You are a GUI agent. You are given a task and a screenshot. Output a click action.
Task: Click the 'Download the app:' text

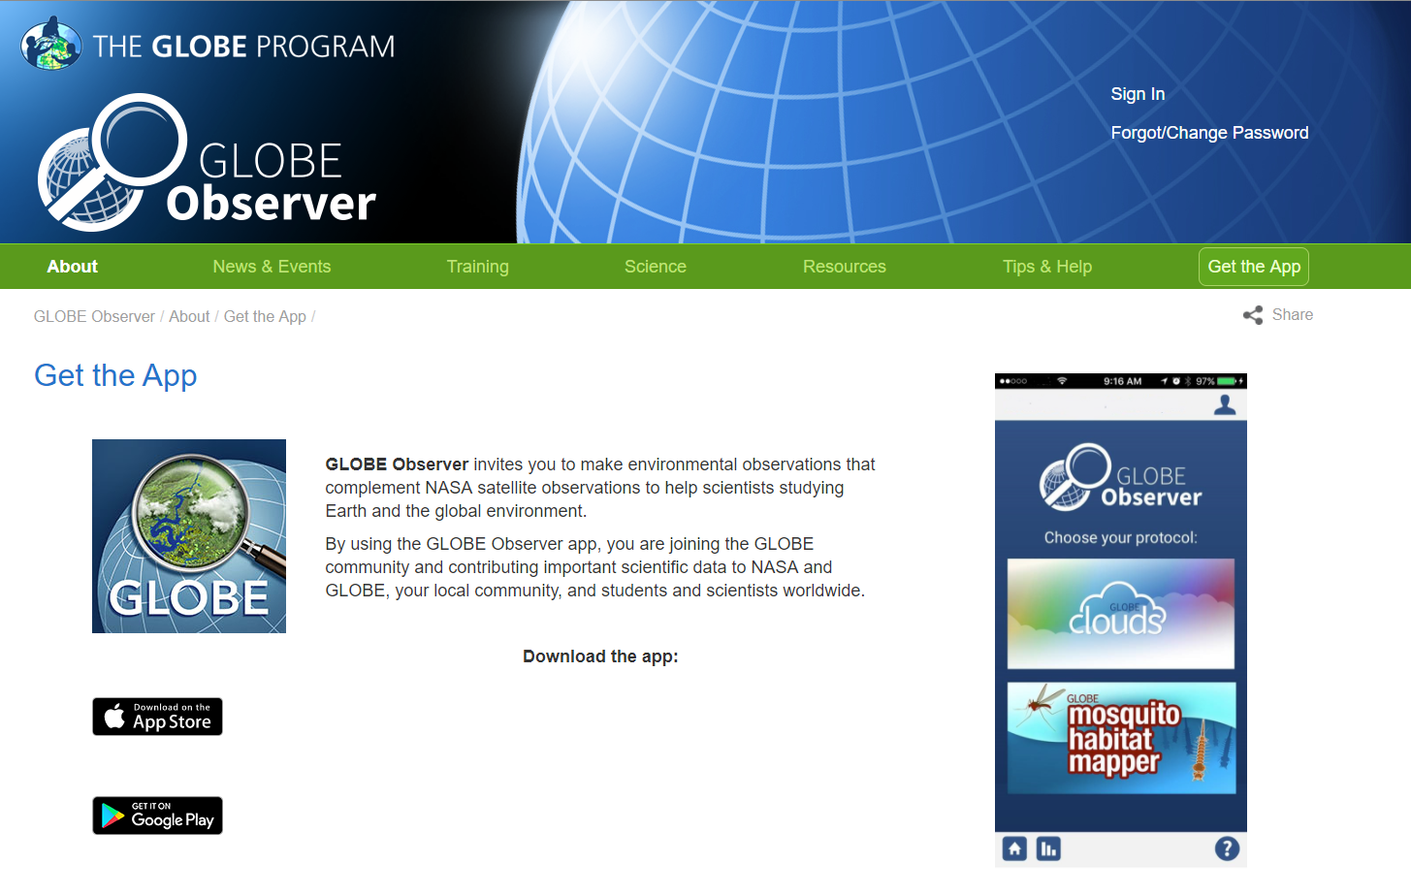[600, 656]
